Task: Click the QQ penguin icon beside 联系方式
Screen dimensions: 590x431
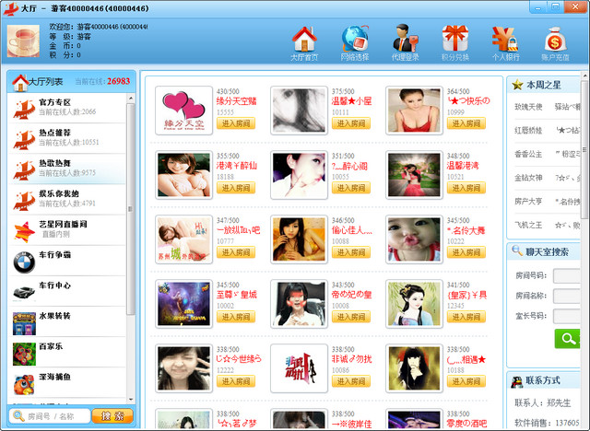Action: coord(516,381)
